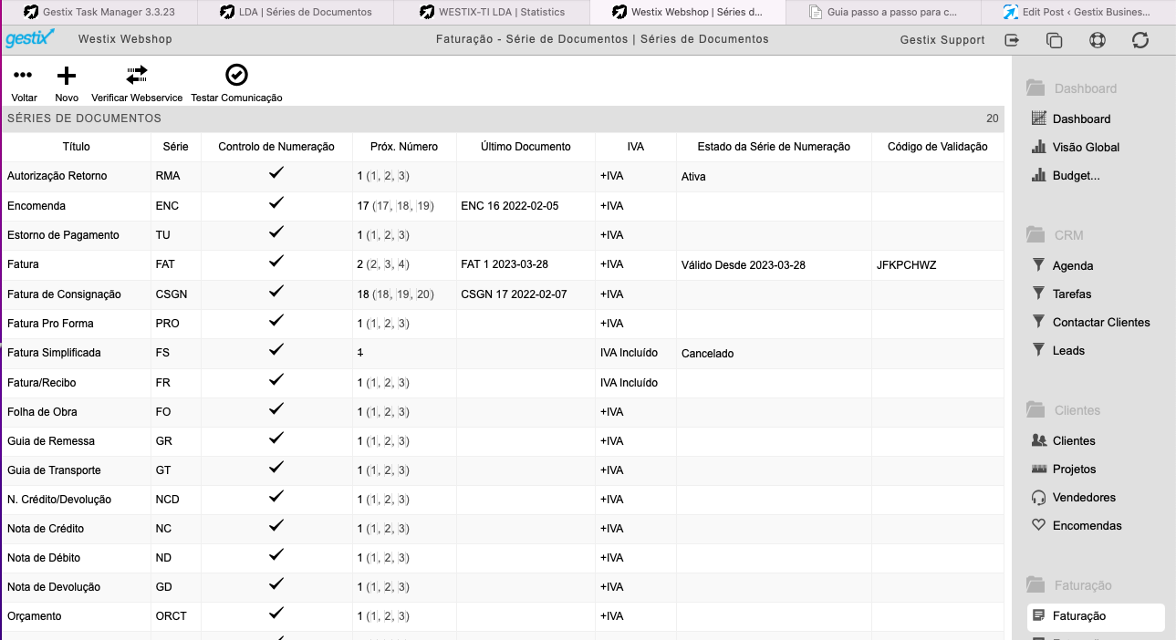
Task: Open Contactar Clientes in the sidebar
Action: point(1101,322)
